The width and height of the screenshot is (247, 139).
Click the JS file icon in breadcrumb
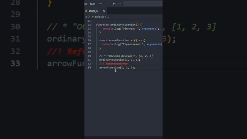point(93,17)
